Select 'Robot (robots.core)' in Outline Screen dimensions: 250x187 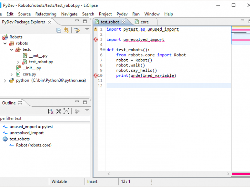[34, 145]
